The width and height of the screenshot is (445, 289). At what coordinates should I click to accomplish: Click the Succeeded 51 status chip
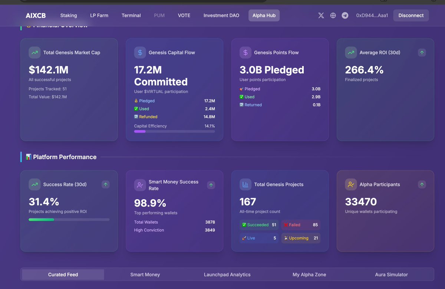click(259, 225)
